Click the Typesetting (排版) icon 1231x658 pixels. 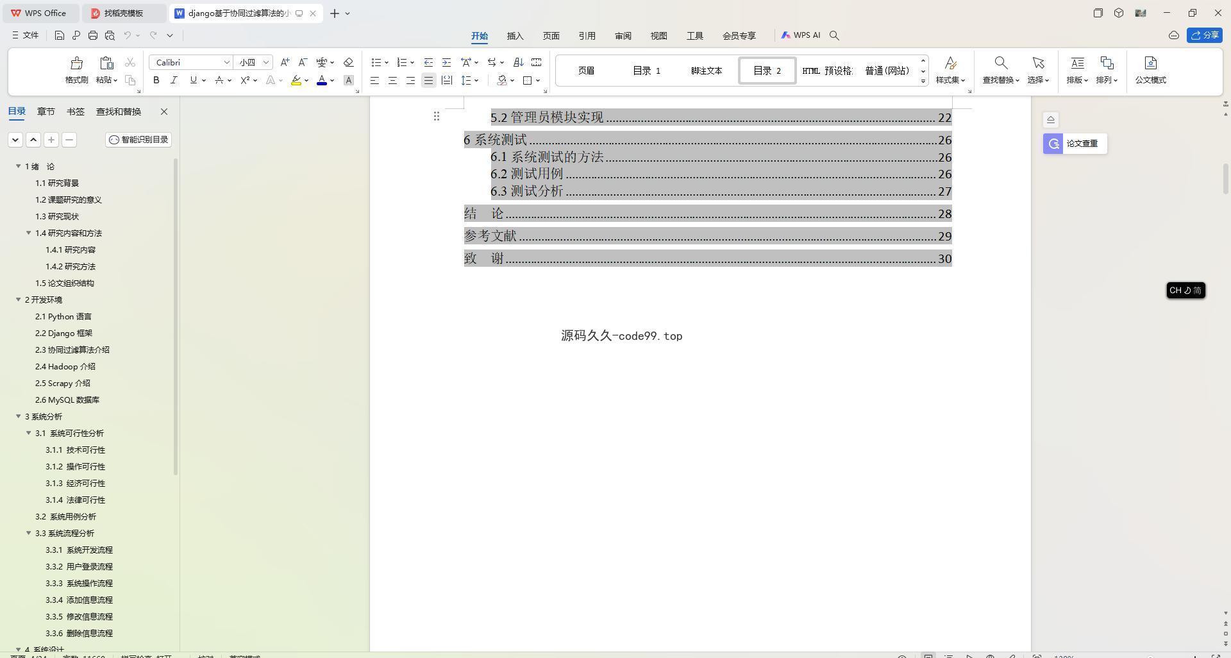pos(1077,63)
